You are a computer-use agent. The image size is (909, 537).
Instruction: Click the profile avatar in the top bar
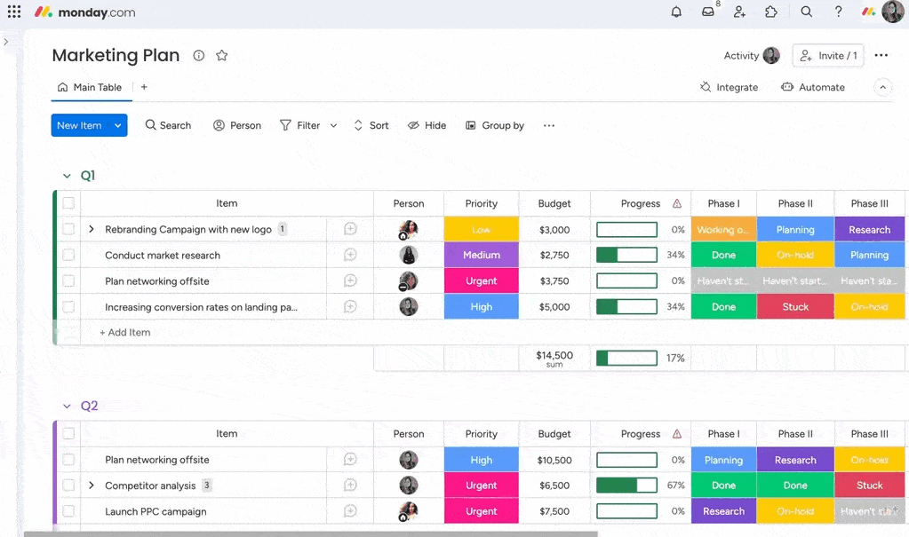click(892, 12)
